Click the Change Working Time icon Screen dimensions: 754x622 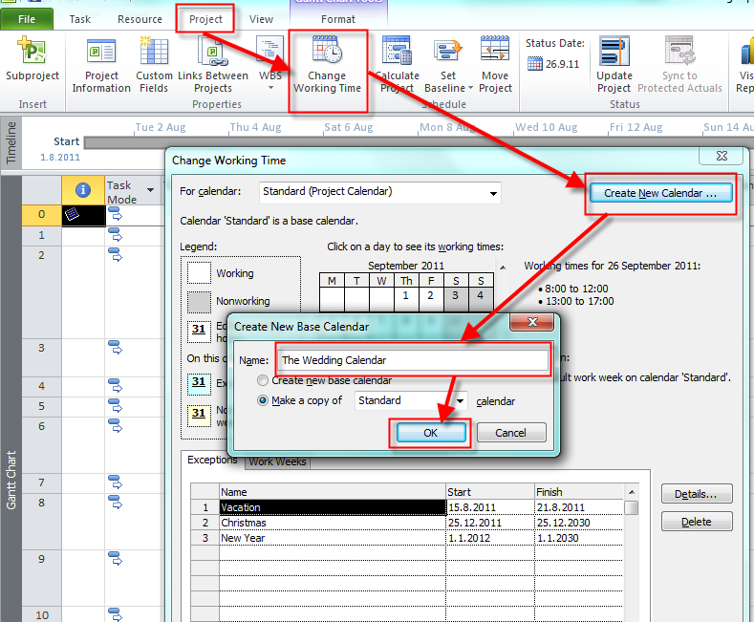[327, 52]
